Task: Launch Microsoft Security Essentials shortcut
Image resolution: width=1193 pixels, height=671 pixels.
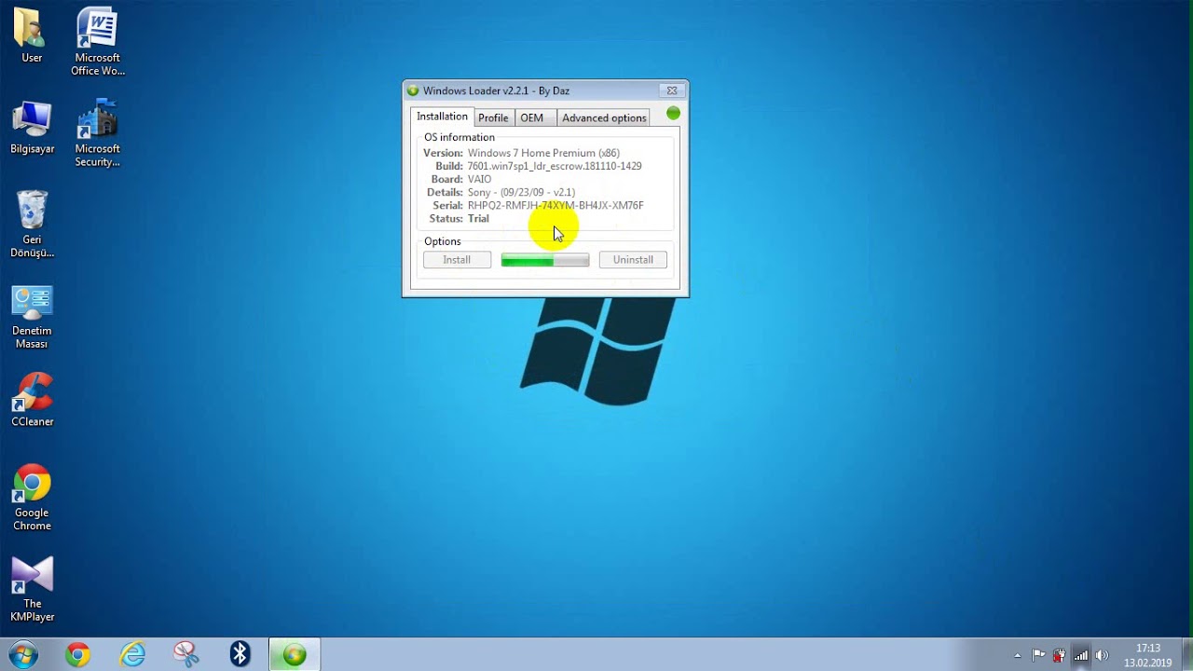Action: [97, 133]
